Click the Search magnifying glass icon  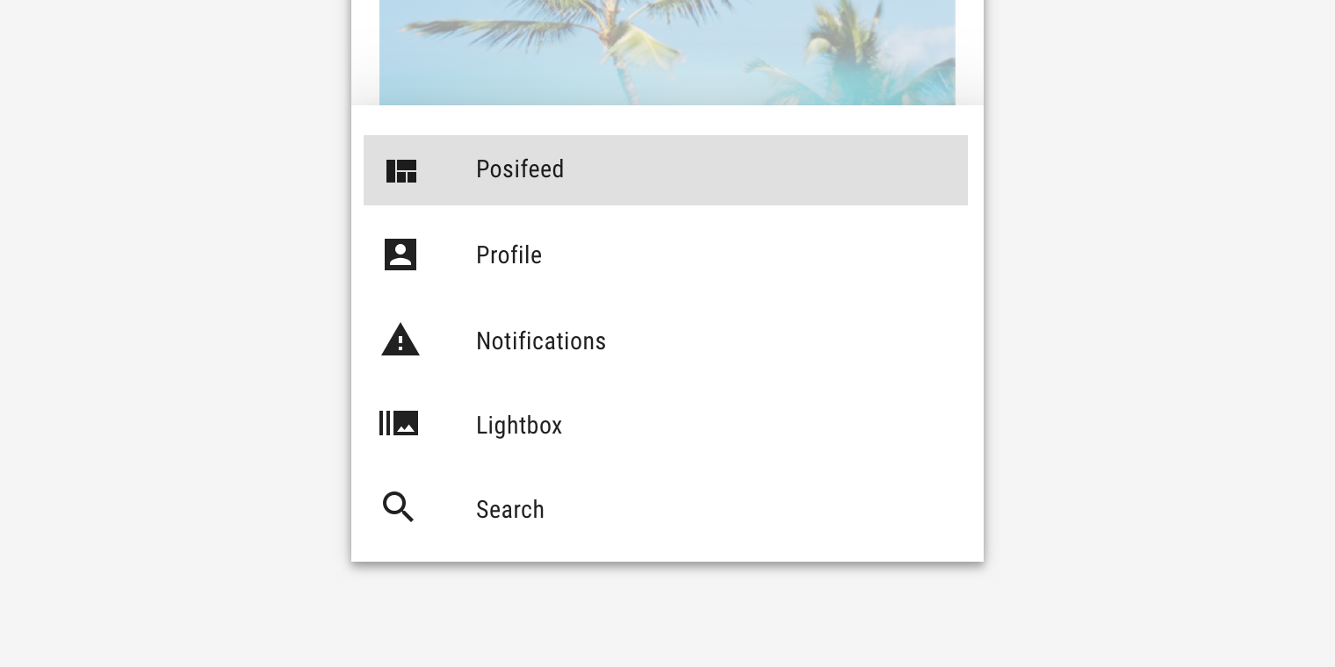click(398, 507)
